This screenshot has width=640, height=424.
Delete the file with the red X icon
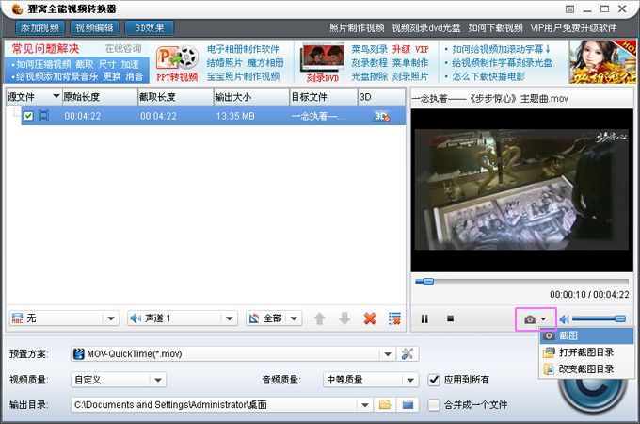[370, 318]
